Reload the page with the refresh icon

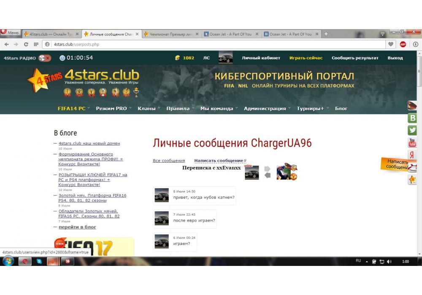(x=26, y=44)
